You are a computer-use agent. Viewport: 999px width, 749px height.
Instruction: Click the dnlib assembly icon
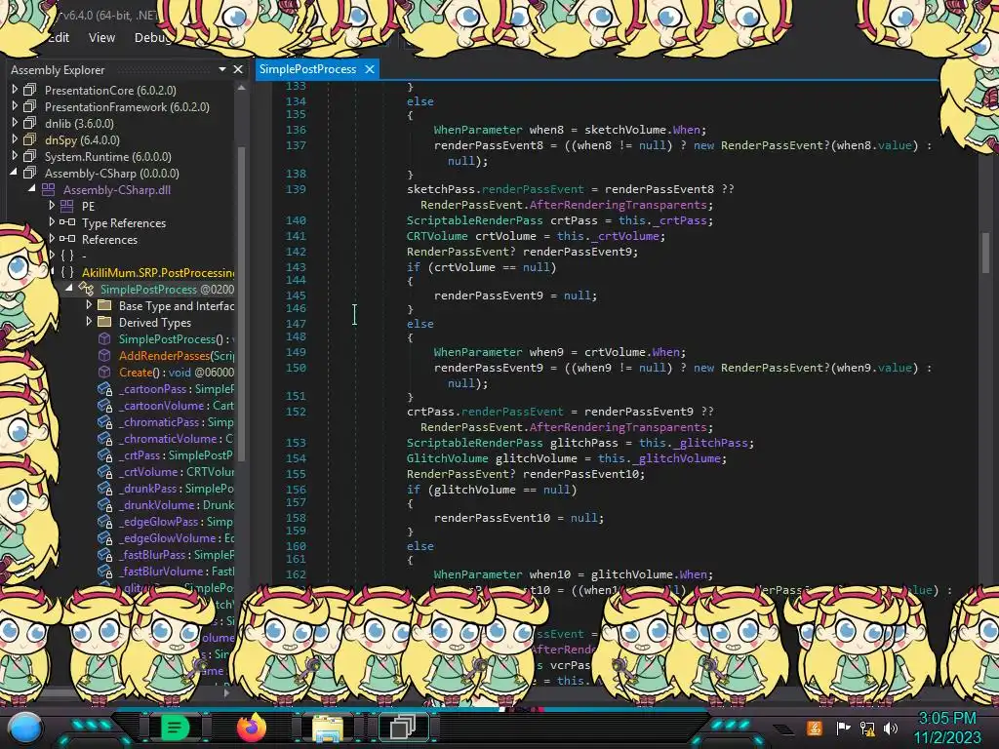point(30,122)
